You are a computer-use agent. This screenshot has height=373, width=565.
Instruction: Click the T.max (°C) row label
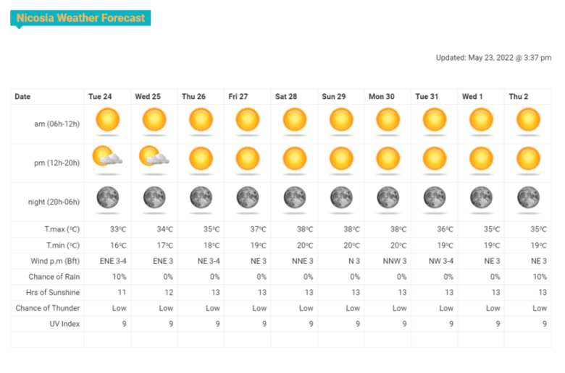[62, 229]
